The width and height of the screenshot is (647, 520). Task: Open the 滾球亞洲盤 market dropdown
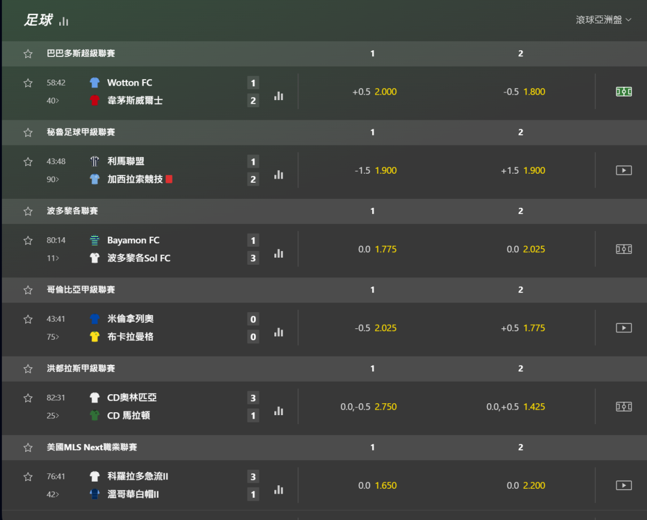[603, 20]
